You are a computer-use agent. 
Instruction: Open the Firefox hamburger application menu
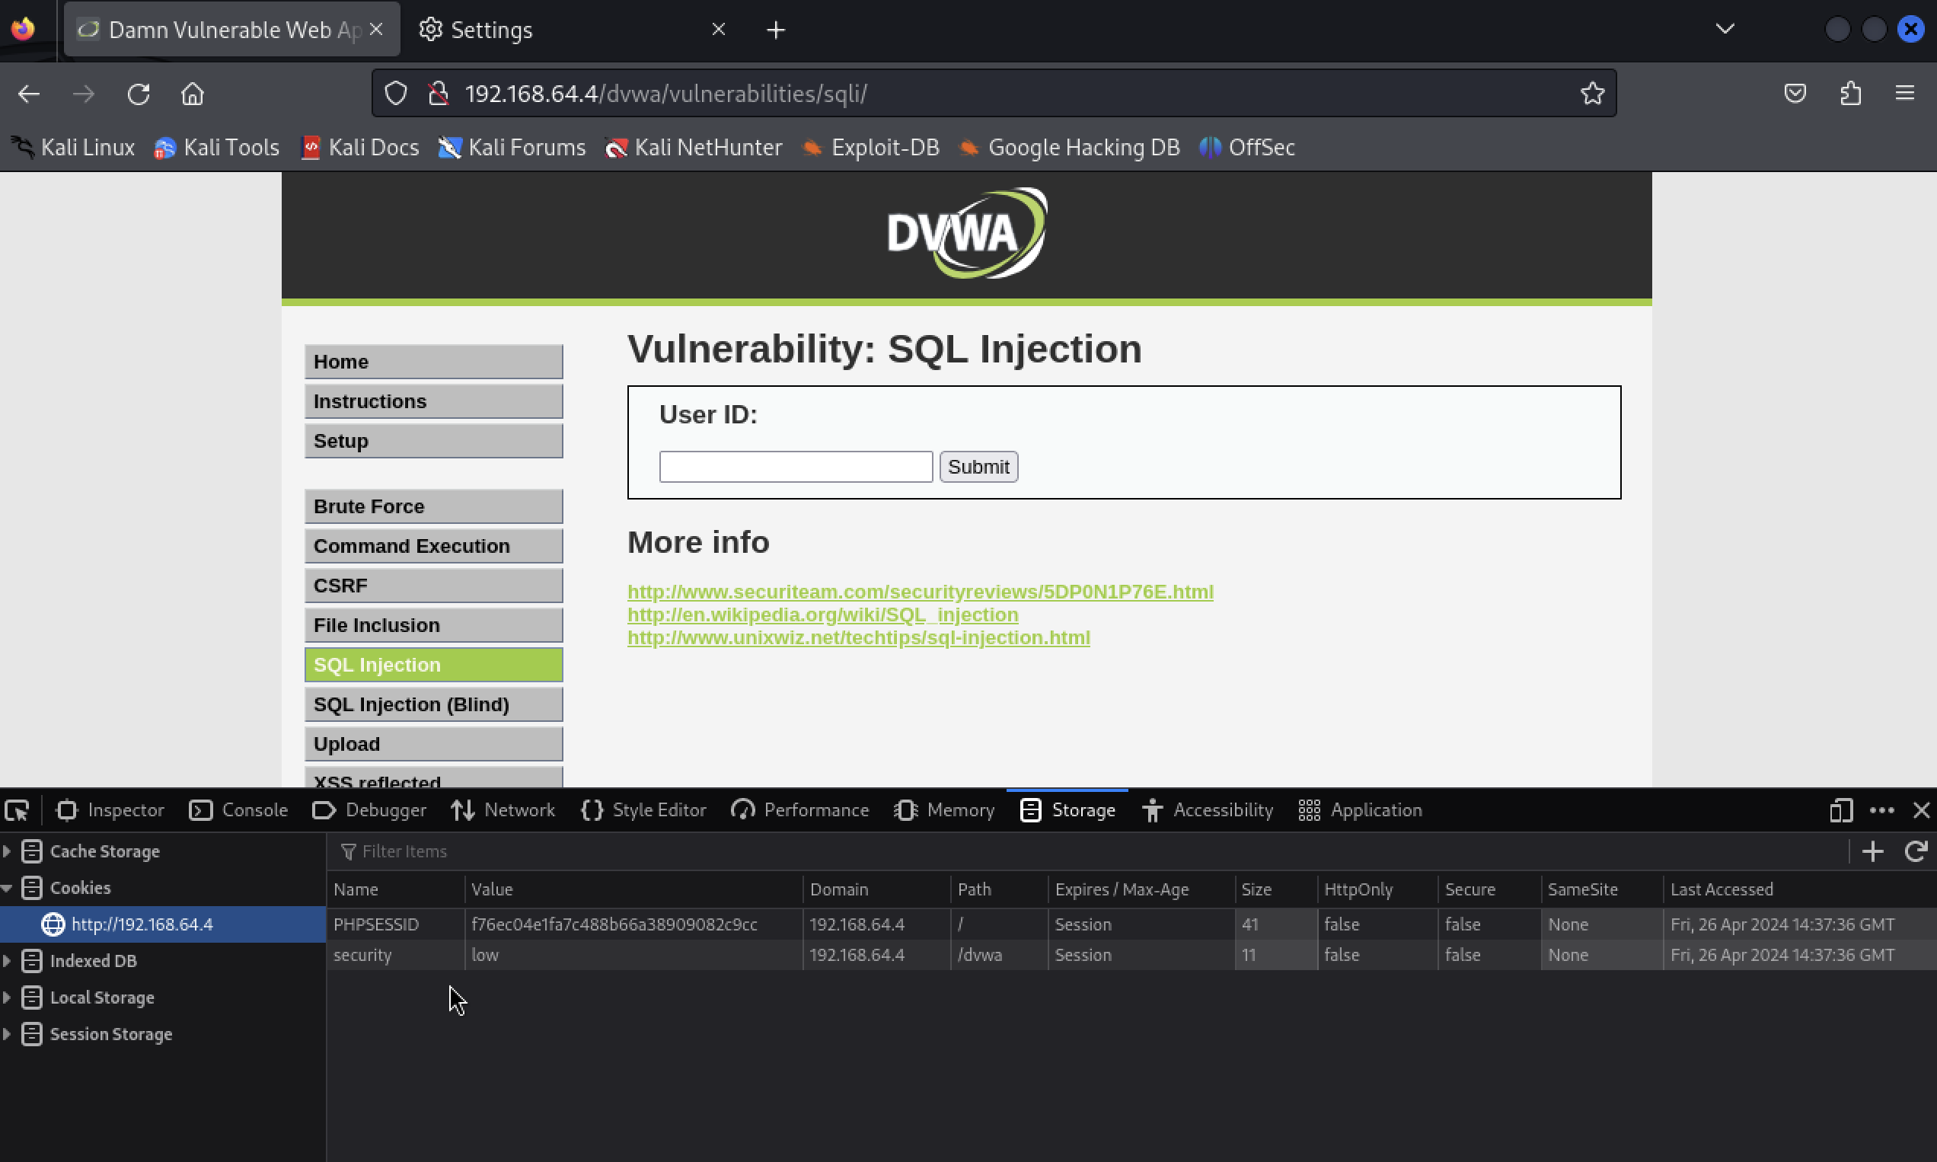pyautogui.click(x=1905, y=94)
